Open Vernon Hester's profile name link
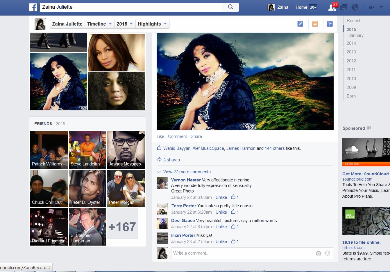This screenshot has height=272, width=390. tap(186, 180)
